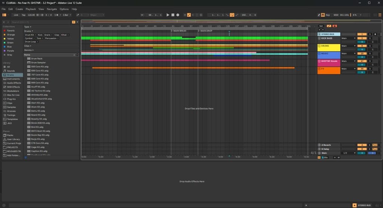
Task: Arm the STEREO BUS track for recording
Action: pos(375,34)
